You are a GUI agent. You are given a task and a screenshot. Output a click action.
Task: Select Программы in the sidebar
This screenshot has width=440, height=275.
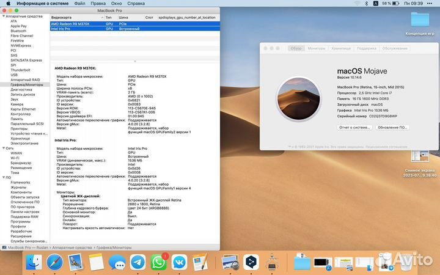20,221
